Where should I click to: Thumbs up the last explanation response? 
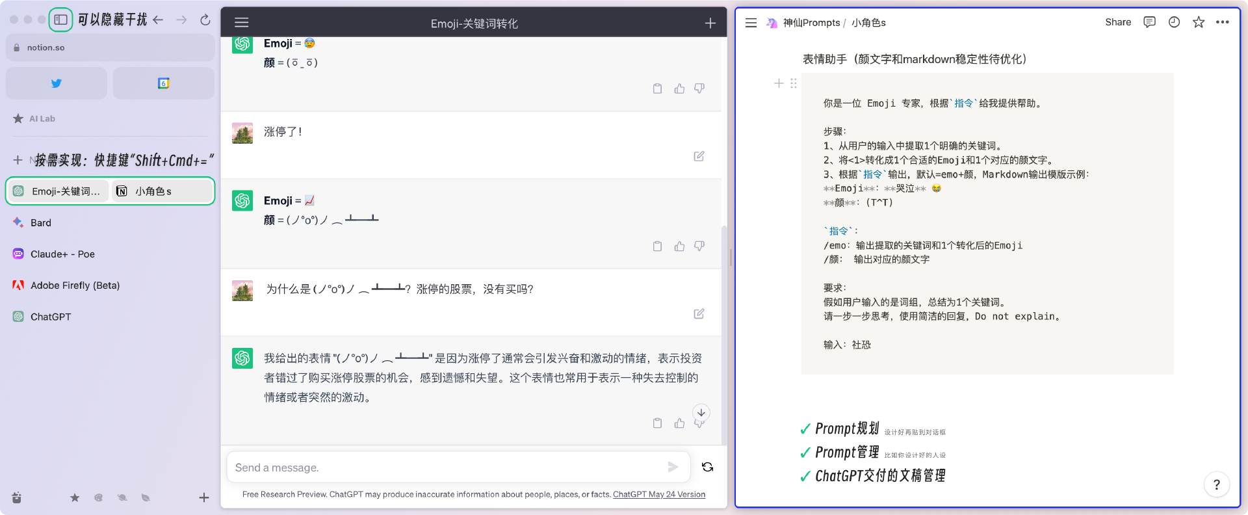679,423
